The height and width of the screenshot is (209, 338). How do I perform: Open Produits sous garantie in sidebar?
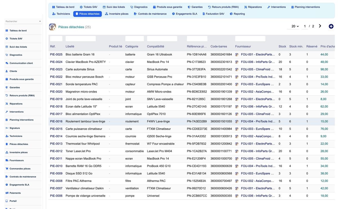(x=22, y=79)
